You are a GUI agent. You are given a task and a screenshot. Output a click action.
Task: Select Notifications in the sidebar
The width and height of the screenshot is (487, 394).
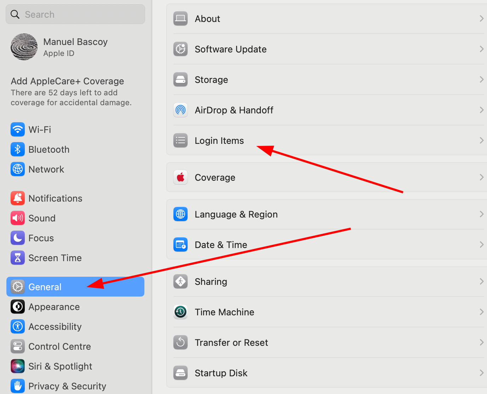[55, 198]
